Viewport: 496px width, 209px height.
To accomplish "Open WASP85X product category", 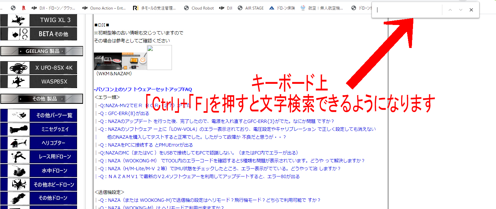I will click(39, 81).
